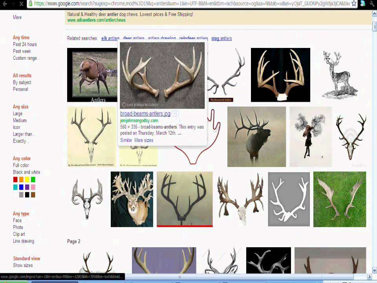Open girl with tree antlers thumbnail

311,137
